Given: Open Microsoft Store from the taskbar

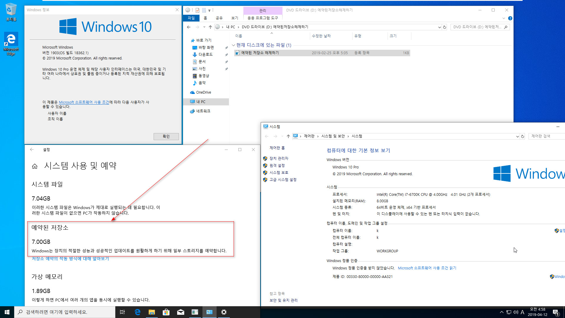Looking at the screenshot, I should click(x=166, y=312).
